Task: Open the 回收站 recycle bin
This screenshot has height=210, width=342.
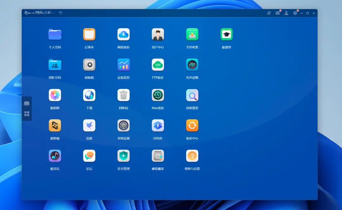Action: (123, 95)
